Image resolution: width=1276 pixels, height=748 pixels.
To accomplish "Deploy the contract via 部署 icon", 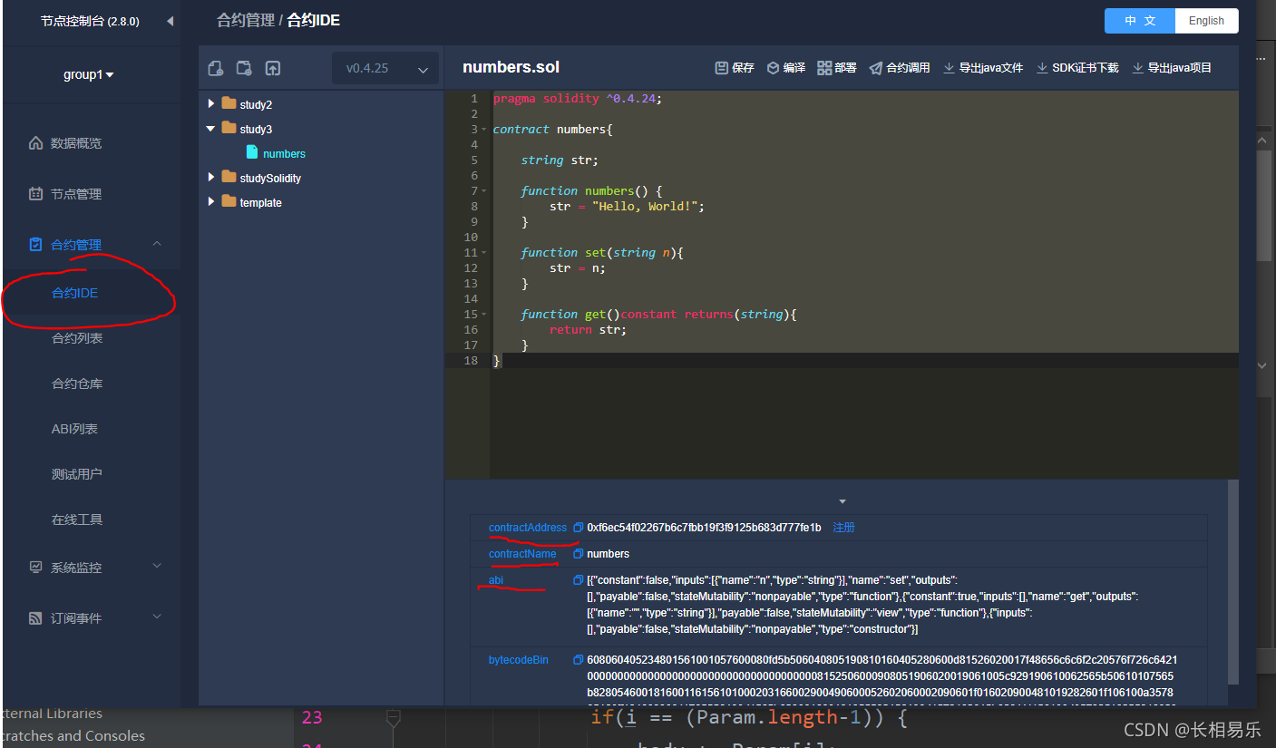I will (835, 67).
